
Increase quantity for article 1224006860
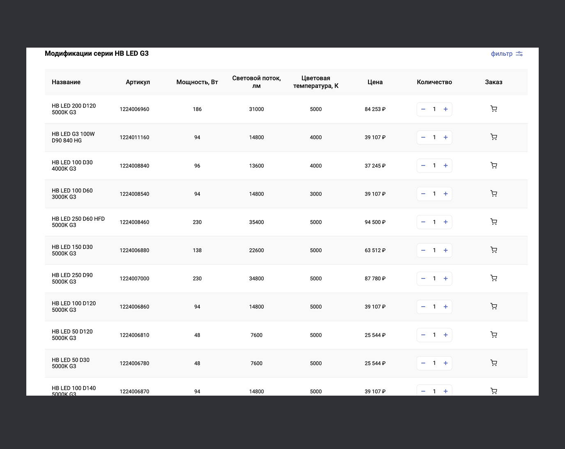(445, 307)
